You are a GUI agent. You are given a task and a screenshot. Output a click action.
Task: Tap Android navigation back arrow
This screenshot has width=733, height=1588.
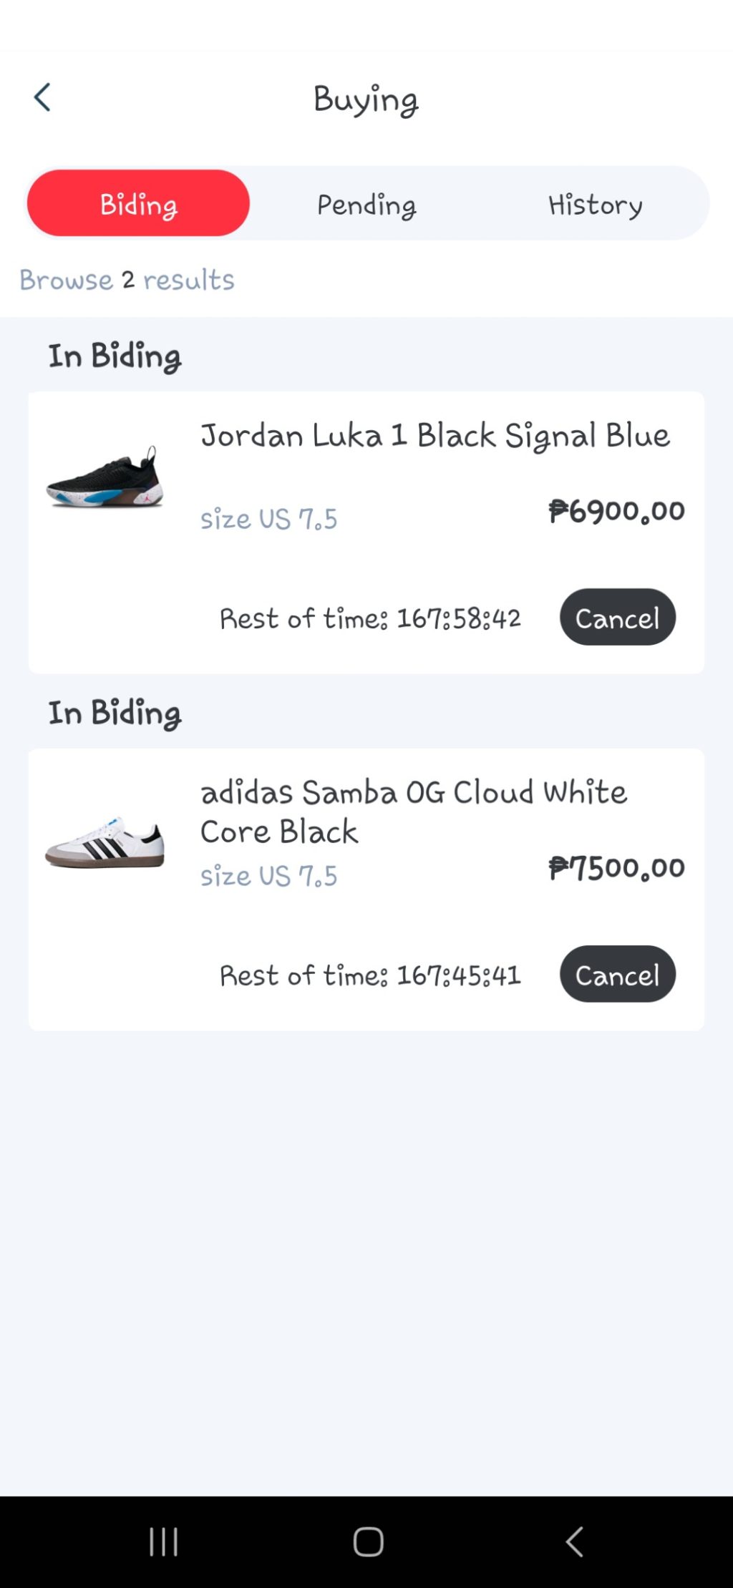click(x=574, y=1541)
